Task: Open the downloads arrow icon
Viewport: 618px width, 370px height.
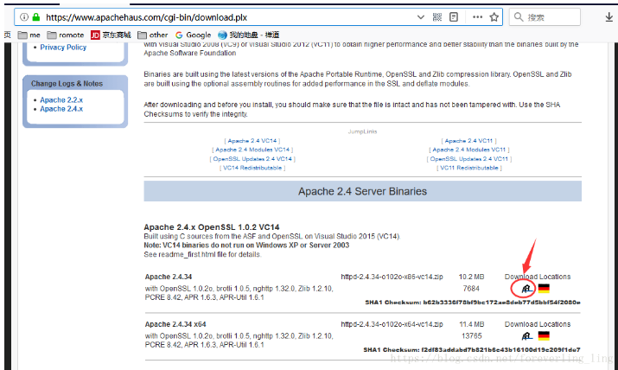Action: tap(609, 17)
